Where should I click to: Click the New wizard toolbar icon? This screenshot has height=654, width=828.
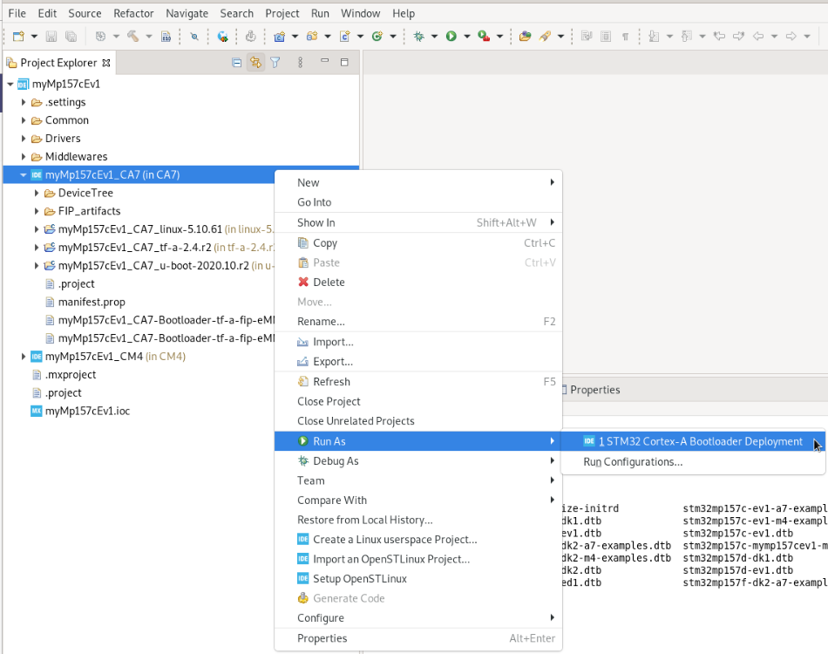click(x=18, y=36)
